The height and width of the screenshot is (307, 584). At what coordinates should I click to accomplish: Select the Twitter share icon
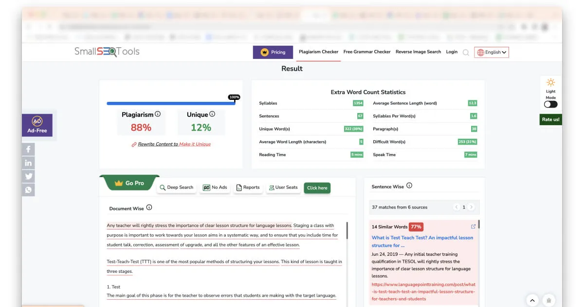click(28, 176)
